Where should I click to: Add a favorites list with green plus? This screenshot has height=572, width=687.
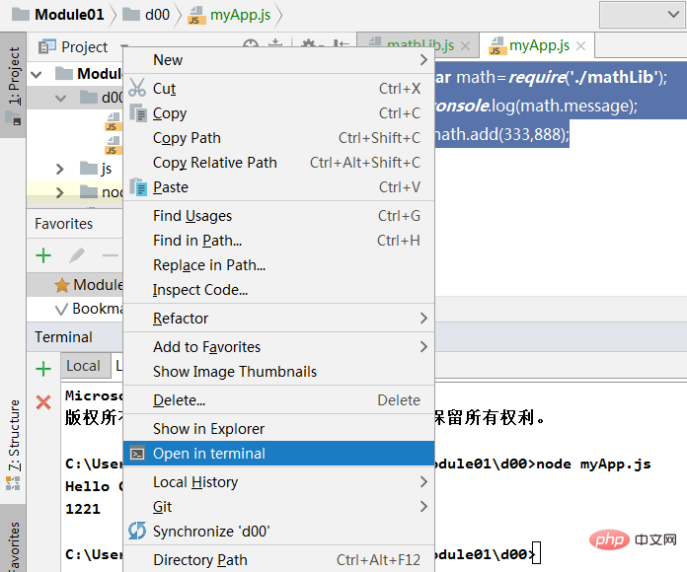[43, 255]
